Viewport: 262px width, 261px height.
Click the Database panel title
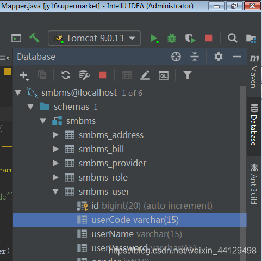36,57
